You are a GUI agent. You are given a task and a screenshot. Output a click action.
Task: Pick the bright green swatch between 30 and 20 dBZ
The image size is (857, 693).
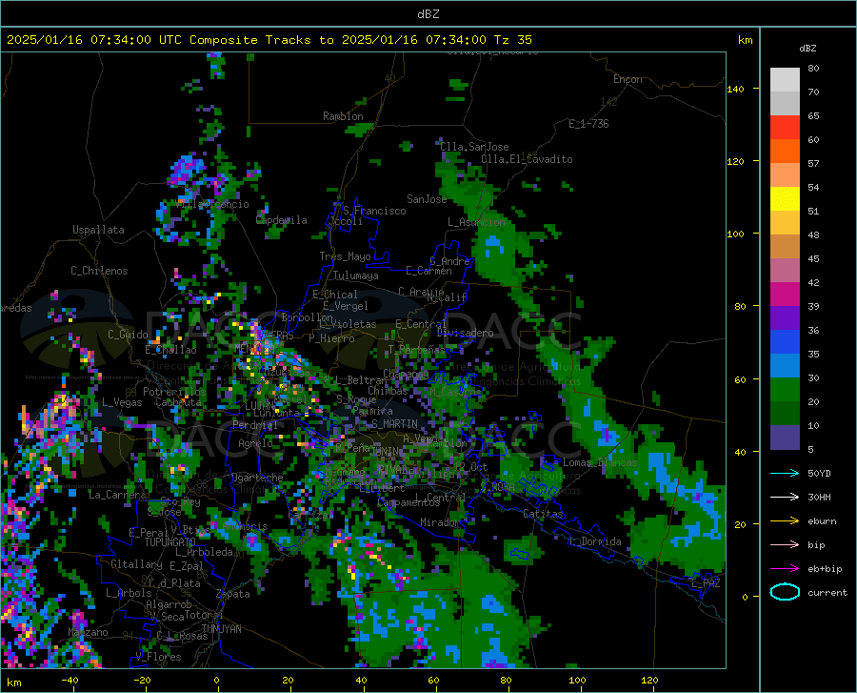tap(785, 390)
